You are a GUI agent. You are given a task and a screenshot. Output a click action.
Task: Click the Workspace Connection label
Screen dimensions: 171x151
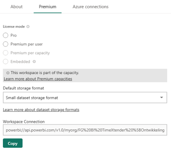pyautogui.click(x=24, y=122)
